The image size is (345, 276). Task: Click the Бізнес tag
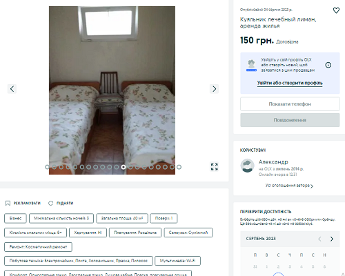(x=15, y=218)
